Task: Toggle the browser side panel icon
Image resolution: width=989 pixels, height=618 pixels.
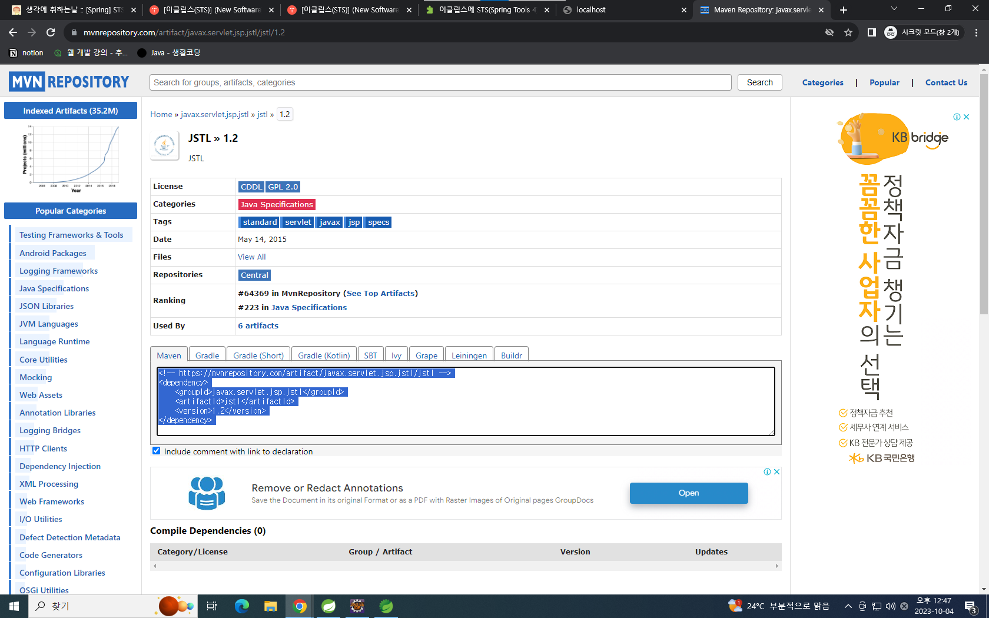Action: (872, 32)
